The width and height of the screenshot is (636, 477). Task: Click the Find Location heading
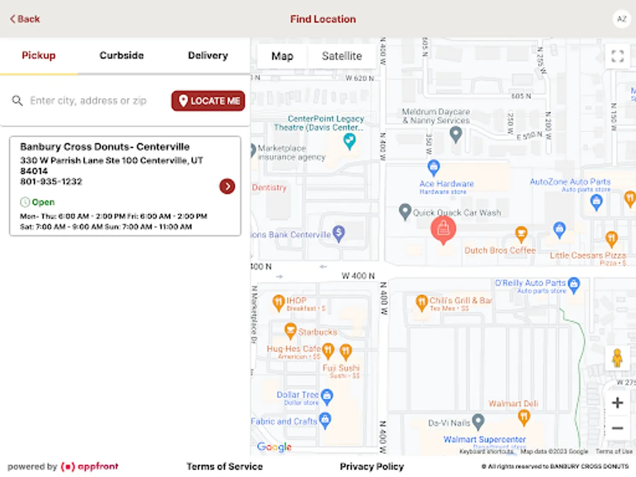[x=323, y=19]
